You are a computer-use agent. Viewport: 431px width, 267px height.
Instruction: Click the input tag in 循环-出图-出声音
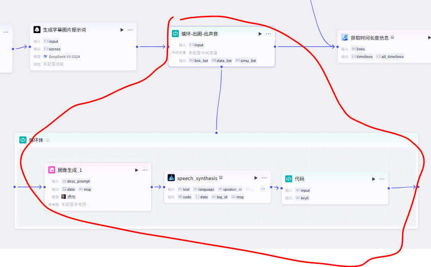pyautogui.click(x=197, y=45)
